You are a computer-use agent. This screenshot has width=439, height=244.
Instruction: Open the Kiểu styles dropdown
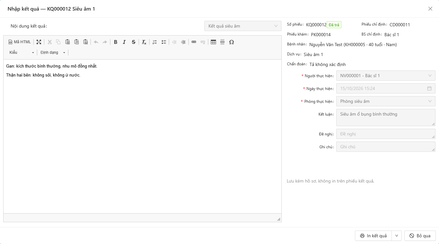click(22, 53)
